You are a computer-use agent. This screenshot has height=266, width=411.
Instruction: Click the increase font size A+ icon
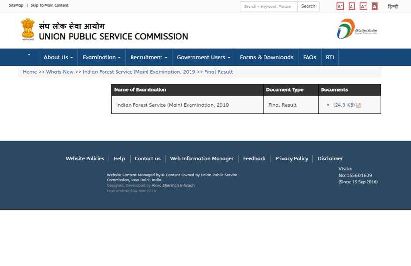click(340, 6)
